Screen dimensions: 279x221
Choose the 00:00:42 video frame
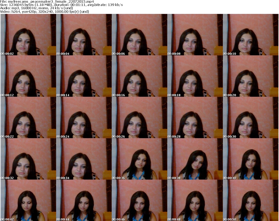(x=28, y=200)
